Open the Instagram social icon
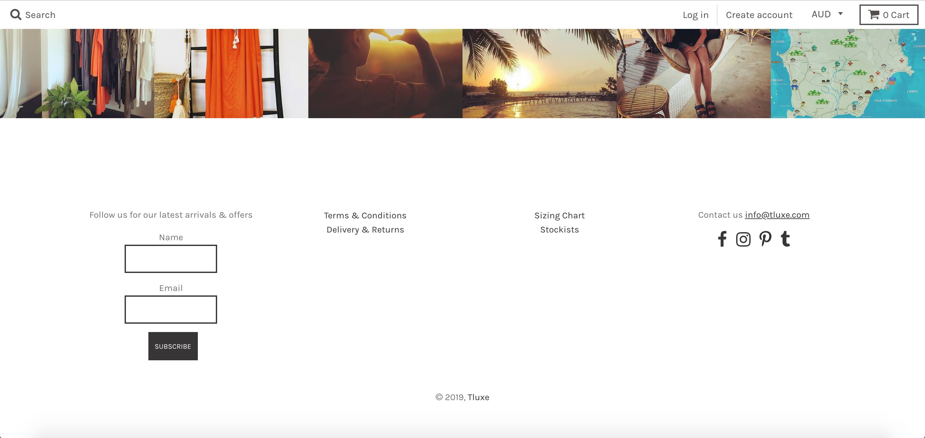This screenshot has height=438, width=925. pyautogui.click(x=743, y=239)
